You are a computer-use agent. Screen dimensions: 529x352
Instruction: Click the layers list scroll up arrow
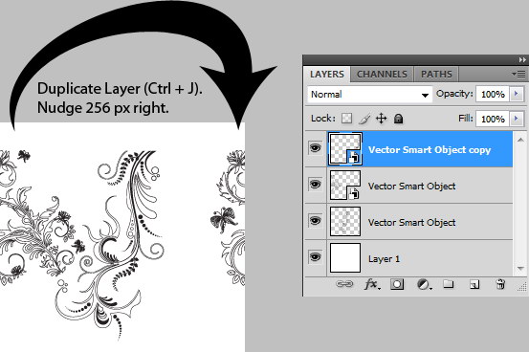(x=520, y=140)
